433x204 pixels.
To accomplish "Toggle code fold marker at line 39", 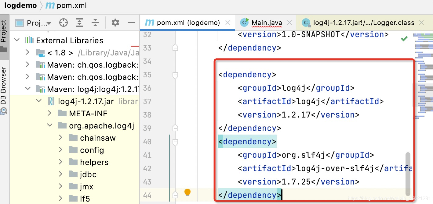I will 175,128.
